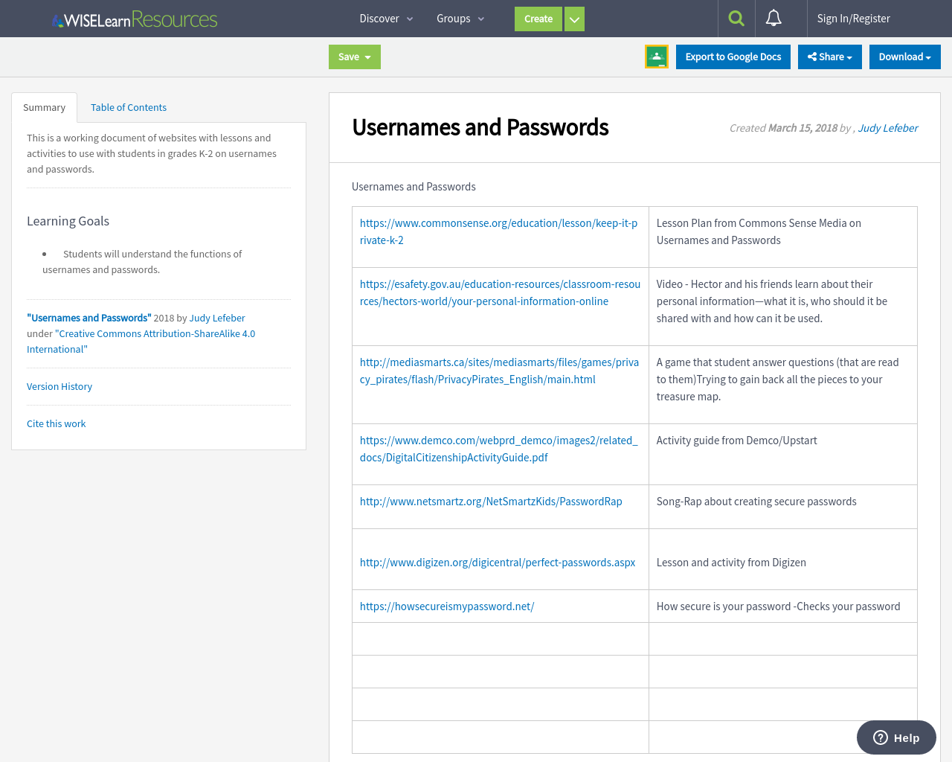Open the search icon in the header

click(x=735, y=18)
